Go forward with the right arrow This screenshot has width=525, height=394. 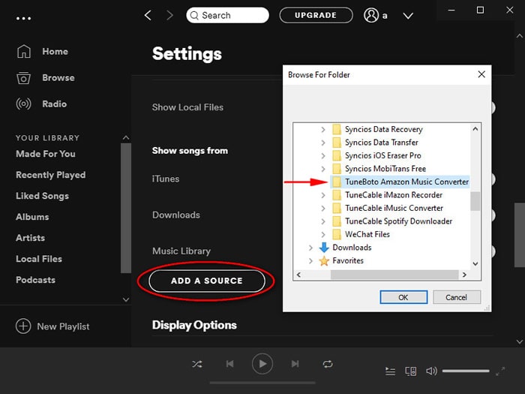tap(170, 15)
